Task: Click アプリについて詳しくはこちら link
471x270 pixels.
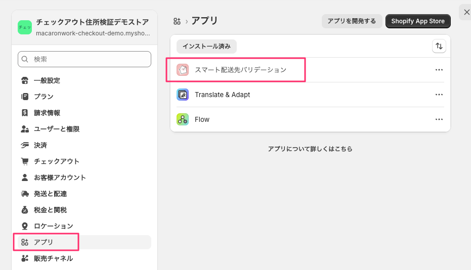Action: pyautogui.click(x=310, y=149)
